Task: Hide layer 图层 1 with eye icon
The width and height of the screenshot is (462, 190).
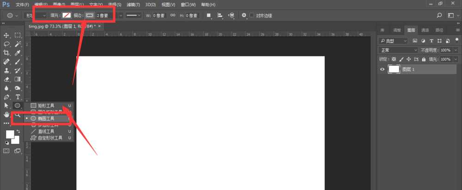Action: [382, 69]
